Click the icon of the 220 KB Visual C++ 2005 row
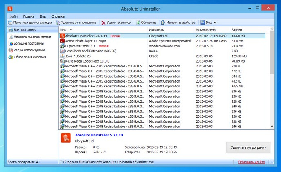Viewport: 281px width, 172px height. click(62, 66)
